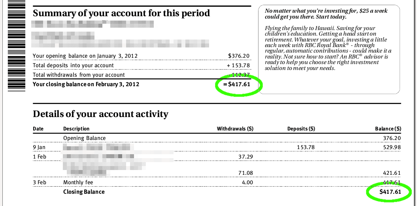Image resolution: width=417 pixels, height=206 pixels.
Task: Click the 'Balance ($)' column header
Action: [388, 129]
